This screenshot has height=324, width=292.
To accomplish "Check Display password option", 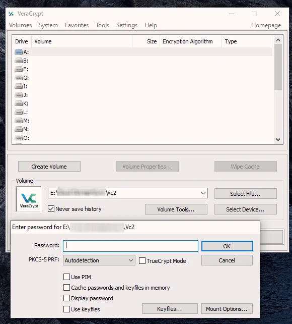I will (x=66, y=298).
